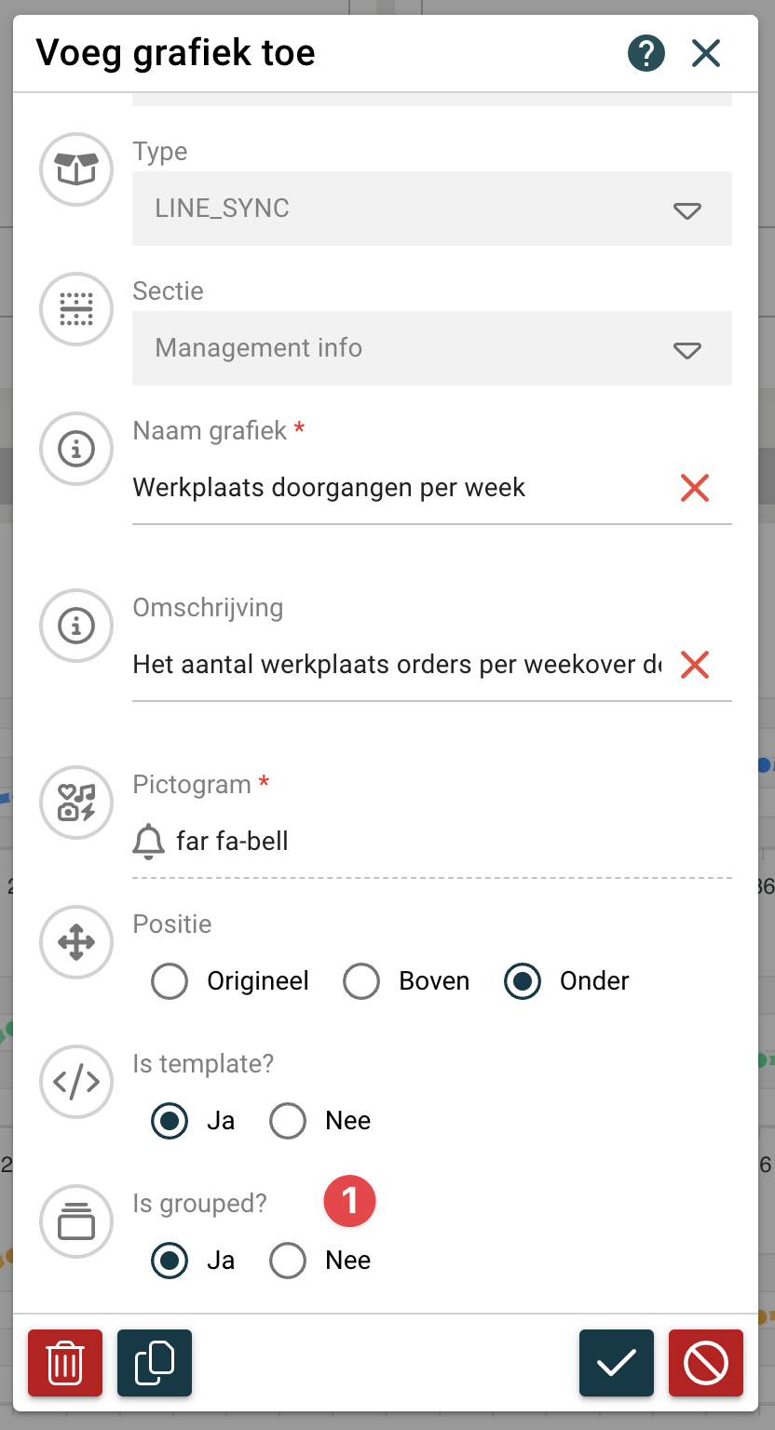Open the Type dropdown showing LINE_SYNC

click(x=431, y=209)
